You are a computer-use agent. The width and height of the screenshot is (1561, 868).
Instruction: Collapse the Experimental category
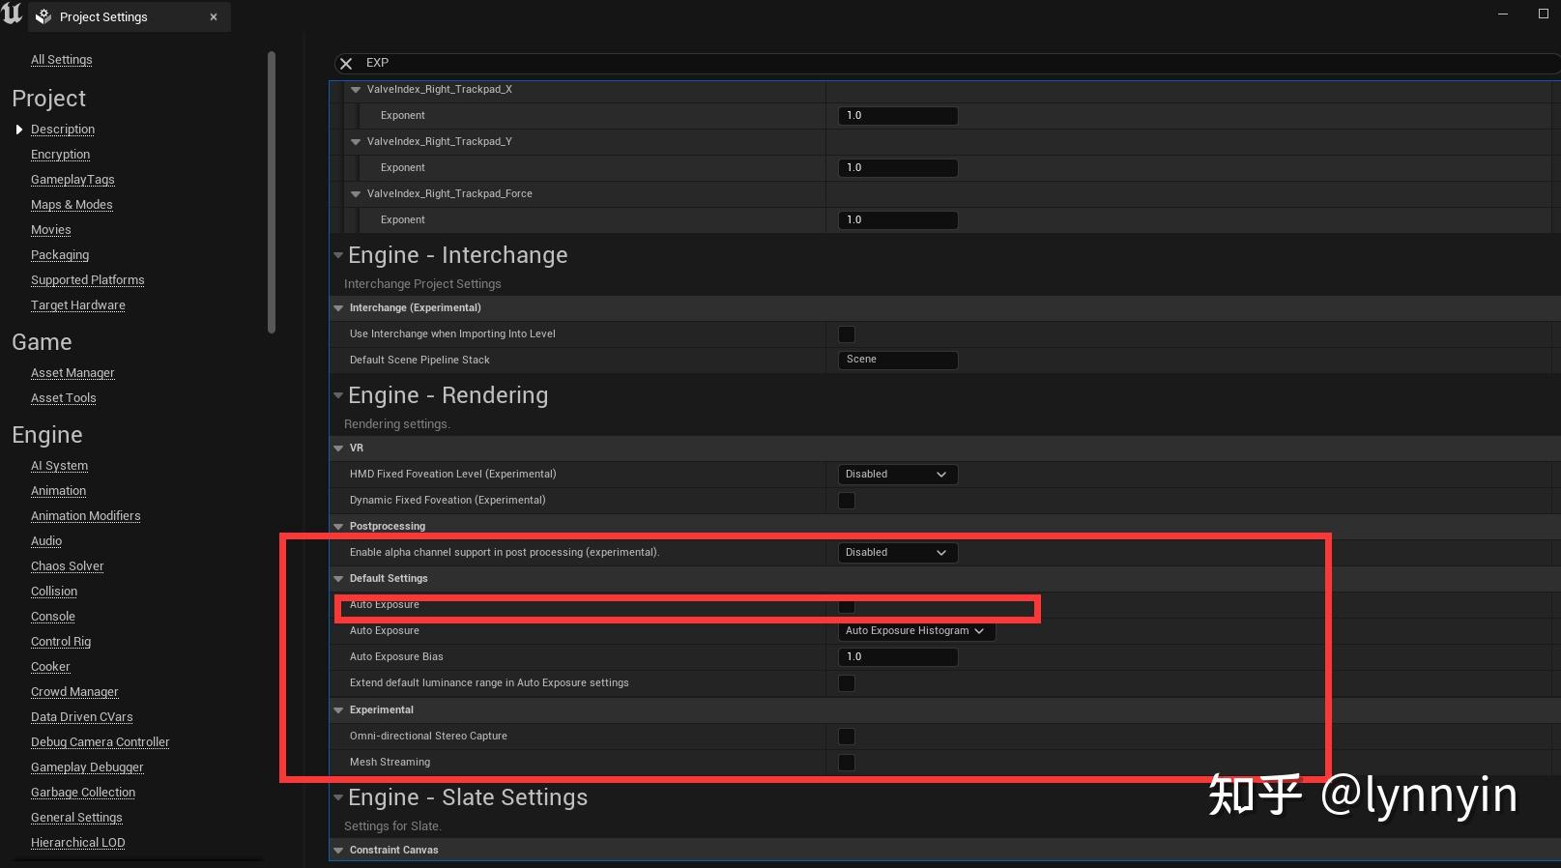(338, 709)
